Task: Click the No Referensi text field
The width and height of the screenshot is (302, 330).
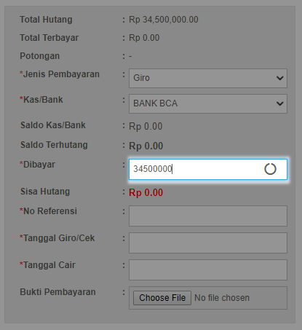Action: click(x=208, y=216)
